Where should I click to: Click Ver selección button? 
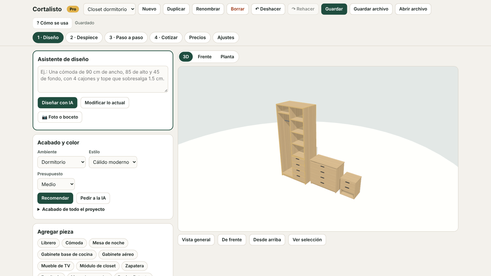pos(307,240)
